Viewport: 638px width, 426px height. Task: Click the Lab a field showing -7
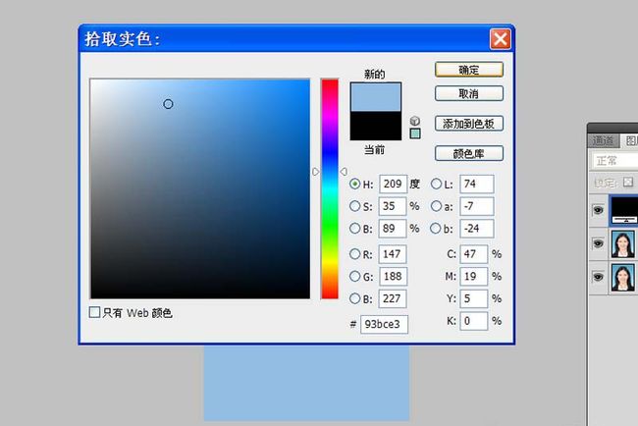tap(477, 206)
